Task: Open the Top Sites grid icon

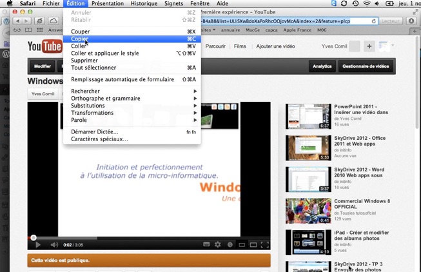Action: pos(40,30)
